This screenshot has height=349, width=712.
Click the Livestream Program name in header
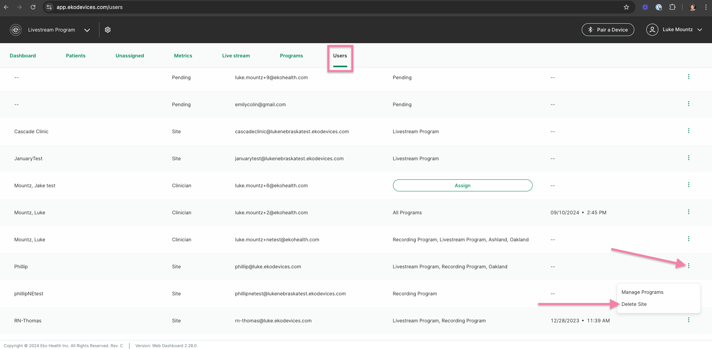(51, 30)
